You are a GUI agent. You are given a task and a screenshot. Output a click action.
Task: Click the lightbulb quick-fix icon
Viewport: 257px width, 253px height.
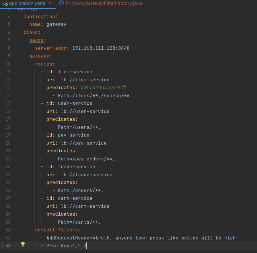coord(23,244)
